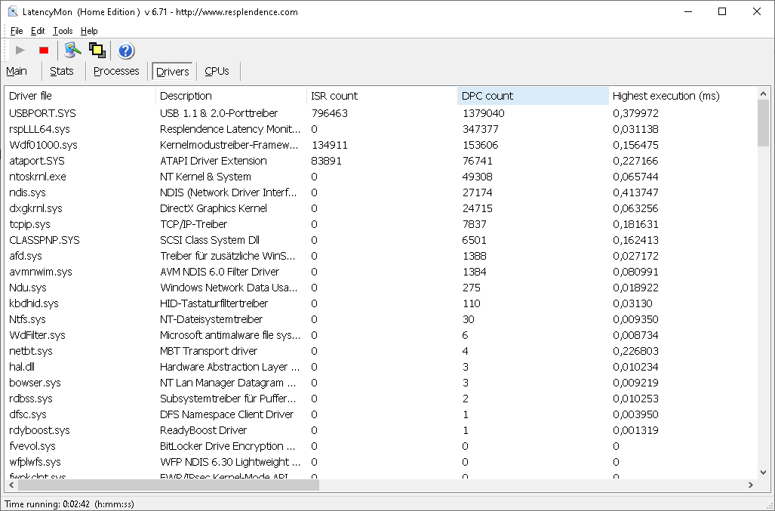Sort by ISR count column header

382,96
